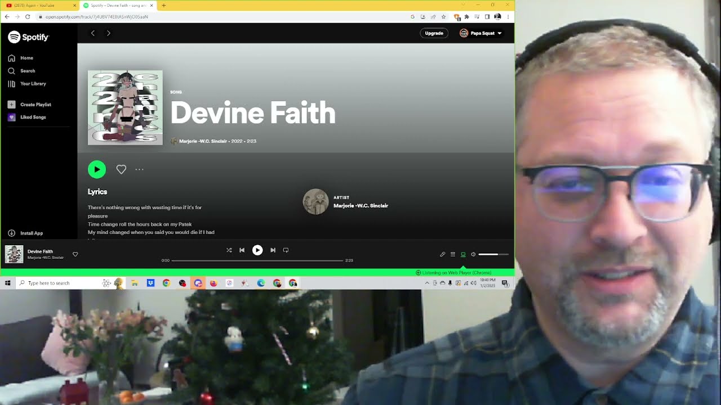Toggle repeat in the player controls

(x=286, y=250)
